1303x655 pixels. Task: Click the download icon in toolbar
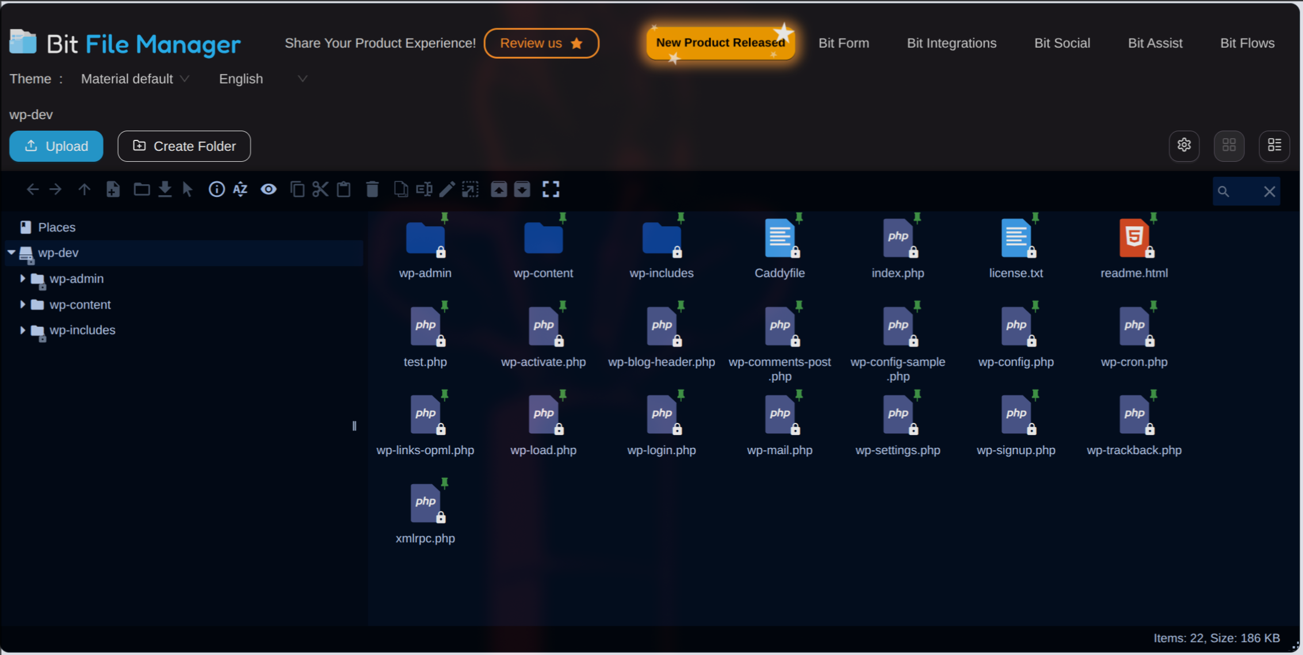165,189
